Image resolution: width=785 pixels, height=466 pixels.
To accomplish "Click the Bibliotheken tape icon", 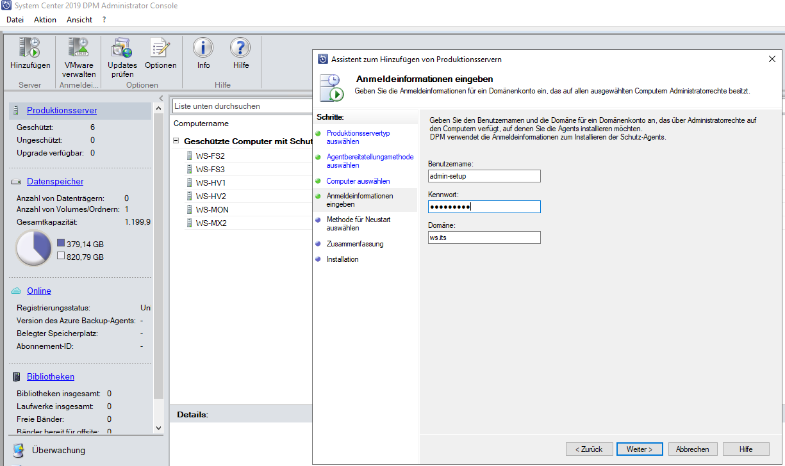I will pyautogui.click(x=17, y=377).
